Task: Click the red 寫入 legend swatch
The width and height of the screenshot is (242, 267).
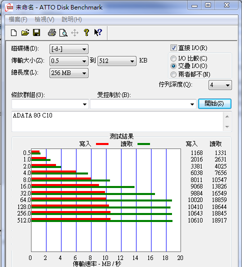Action: pyautogui.click(x=102, y=144)
